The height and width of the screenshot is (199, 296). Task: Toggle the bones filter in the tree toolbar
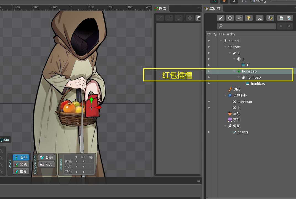coord(220,18)
